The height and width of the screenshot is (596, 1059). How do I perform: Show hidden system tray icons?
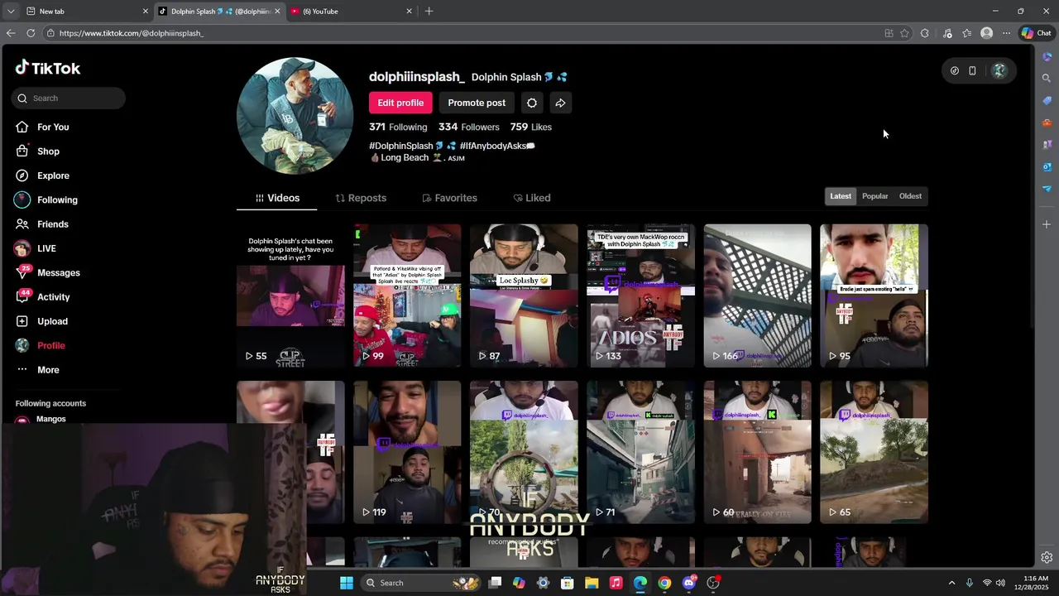951,583
